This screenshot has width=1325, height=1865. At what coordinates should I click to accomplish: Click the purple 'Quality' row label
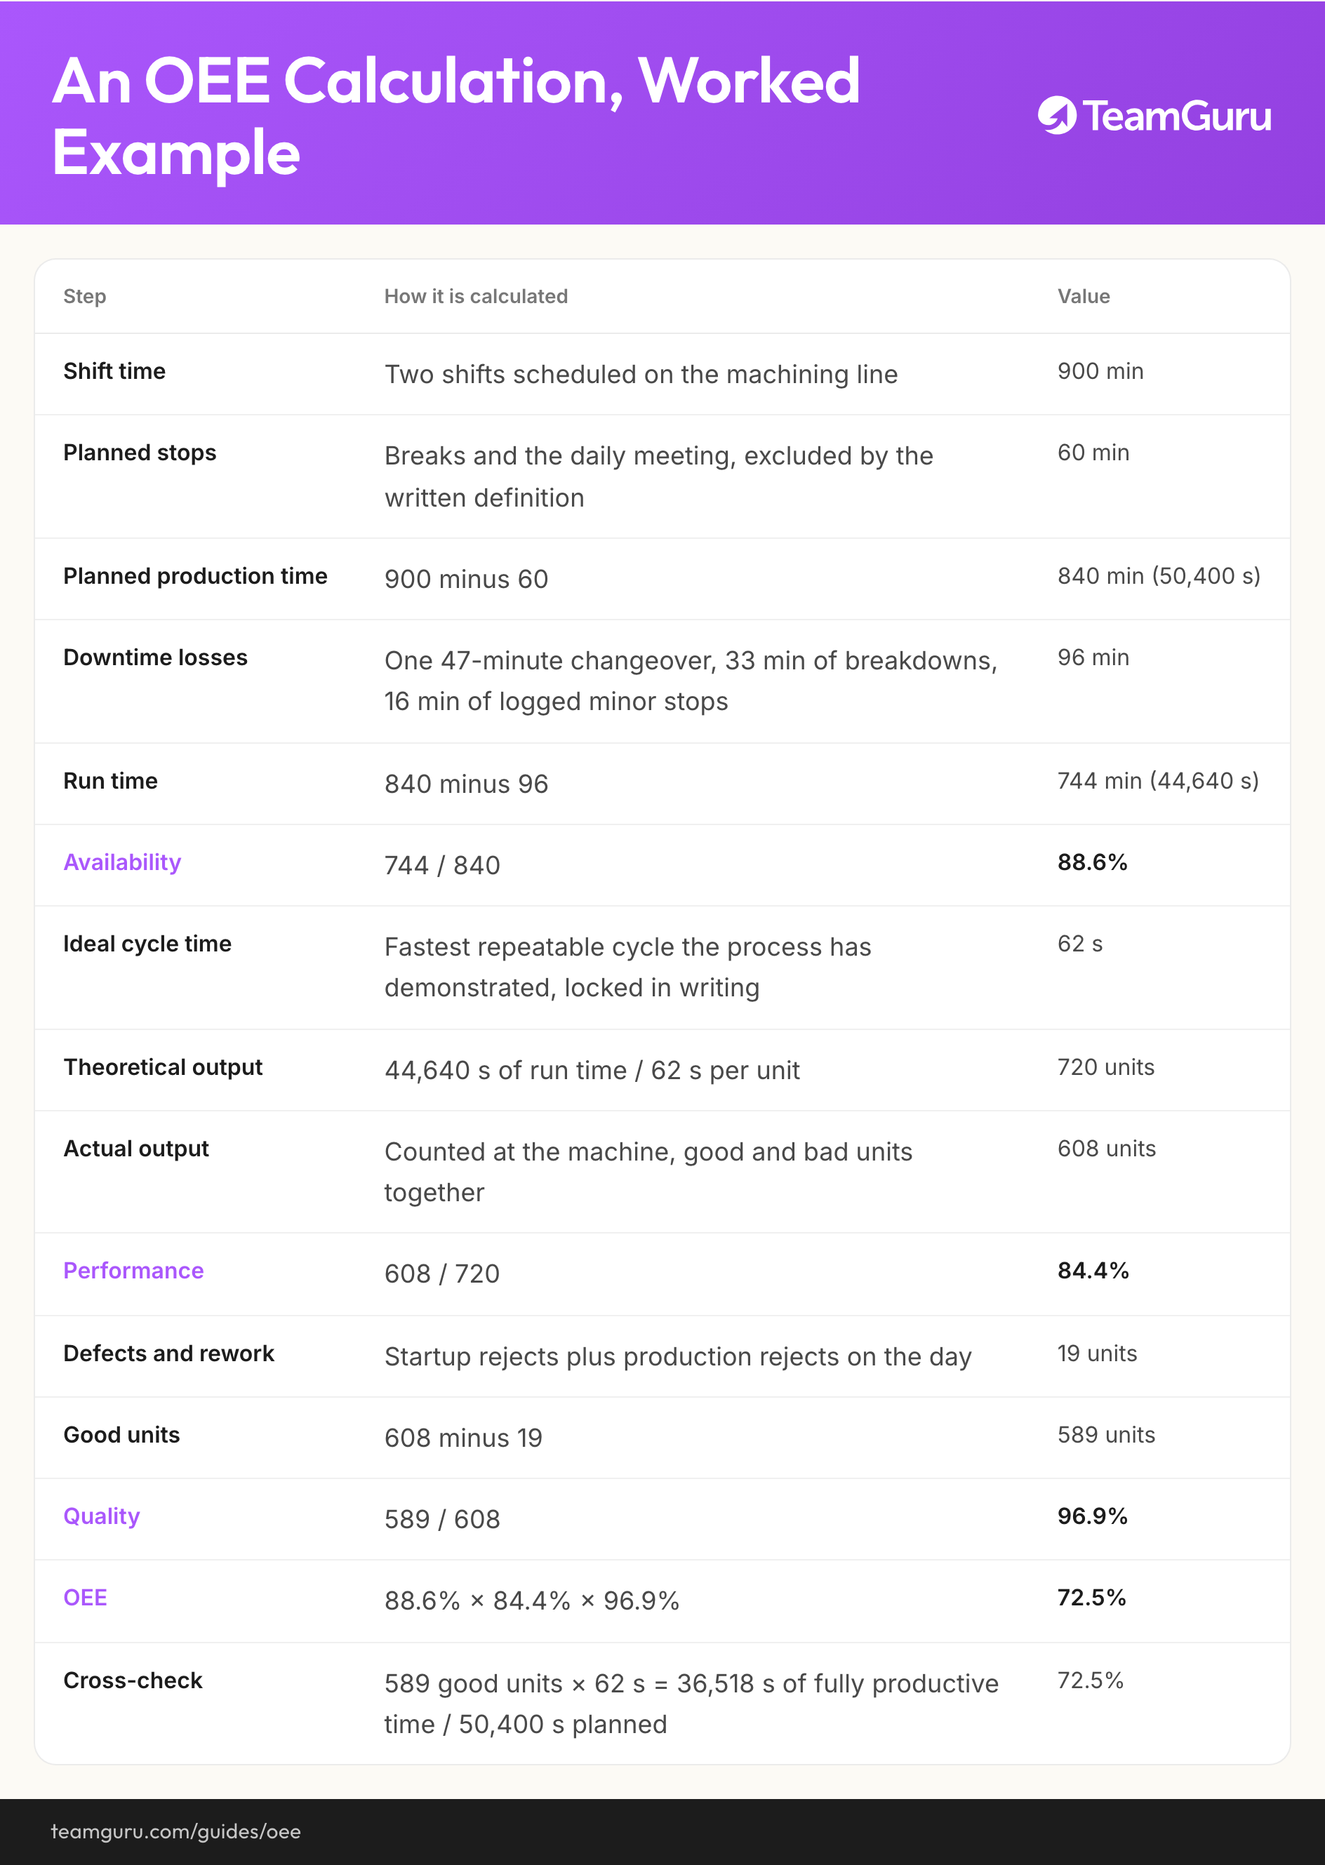coord(102,1516)
